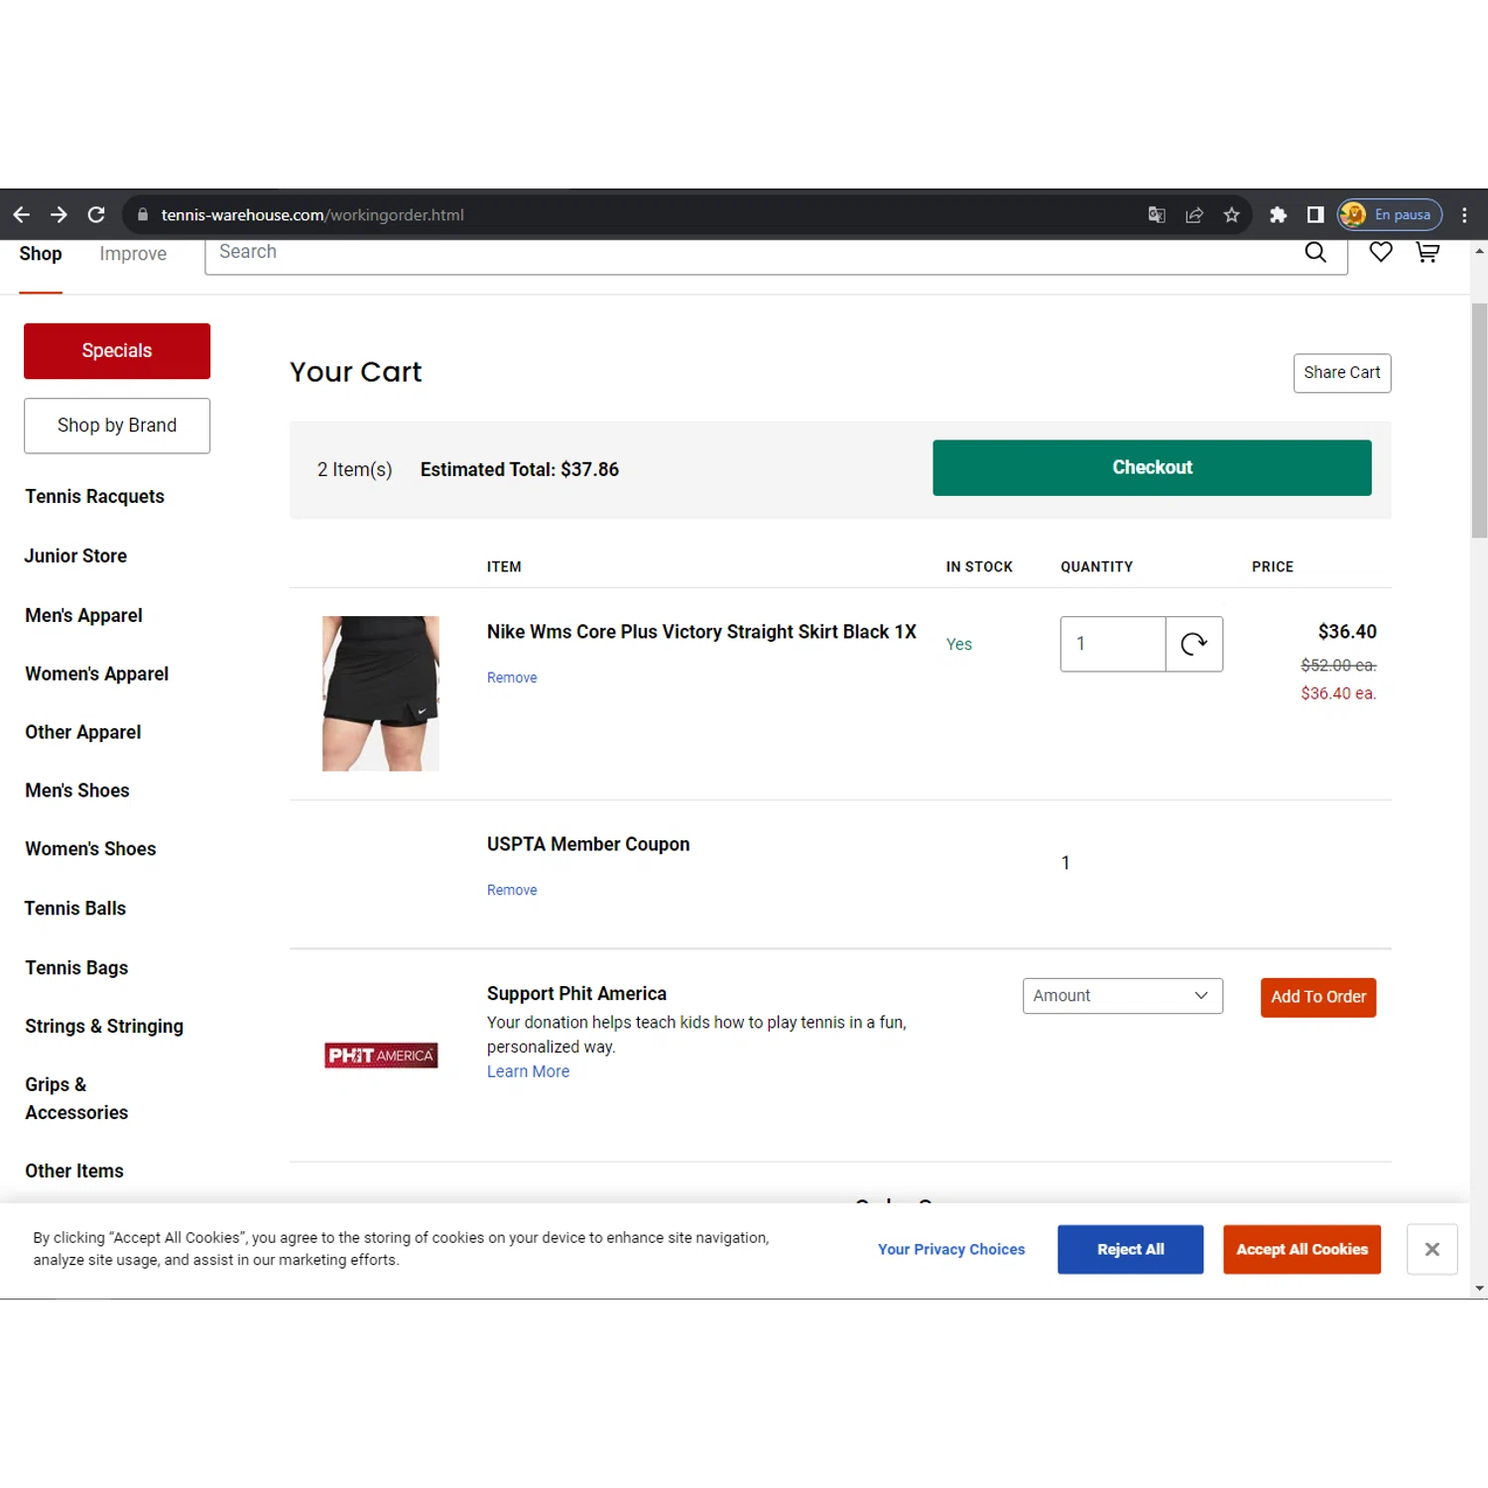Open the browser extensions puzzle icon
Image resolution: width=1488 pixels, height=1488 pixels.
1278,214
